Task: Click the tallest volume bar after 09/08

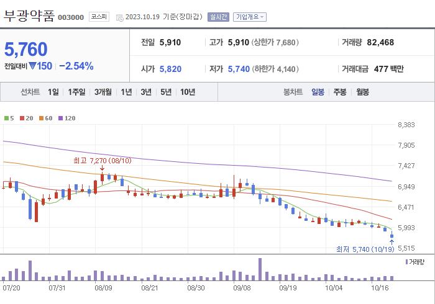Action: [260, 269]
